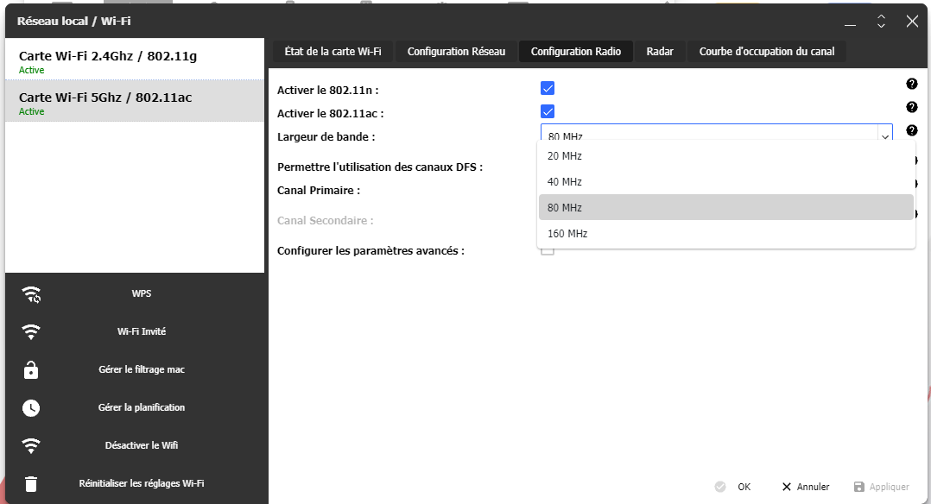Click the WPS icon in the sidebar
Screen dimensions: 931x504
tap(31, 294)
